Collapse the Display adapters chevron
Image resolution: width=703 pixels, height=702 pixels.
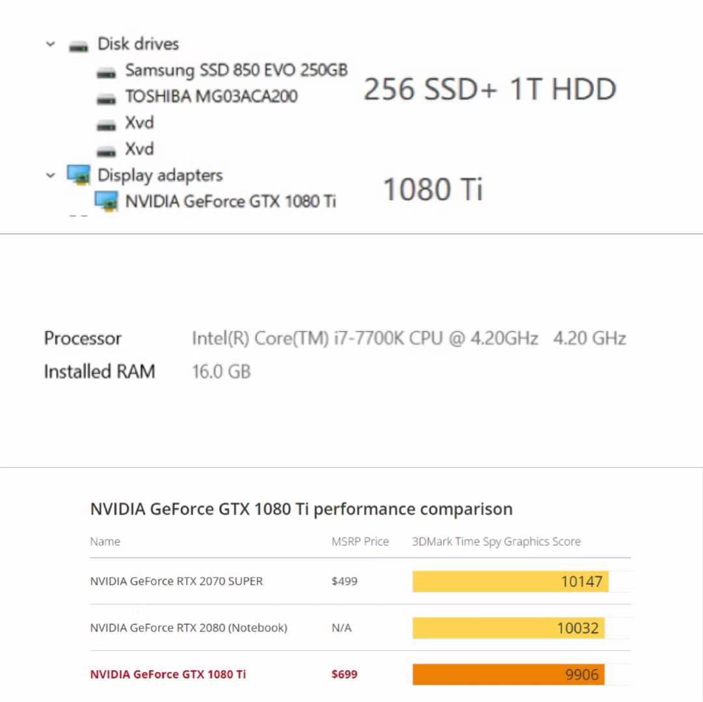pyautogui.click(x=51, y=175)
